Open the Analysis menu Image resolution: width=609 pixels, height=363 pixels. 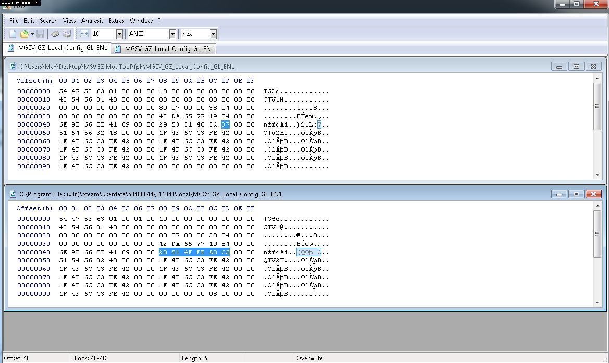92,21
